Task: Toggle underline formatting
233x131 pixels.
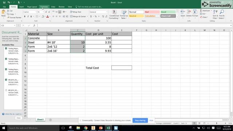Action: (x=31, y=16)
